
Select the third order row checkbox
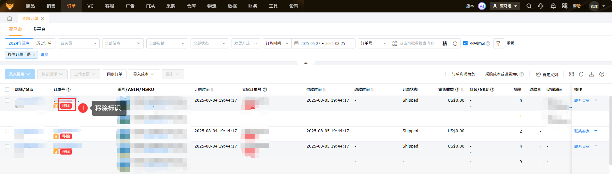(x=7, y=146)
